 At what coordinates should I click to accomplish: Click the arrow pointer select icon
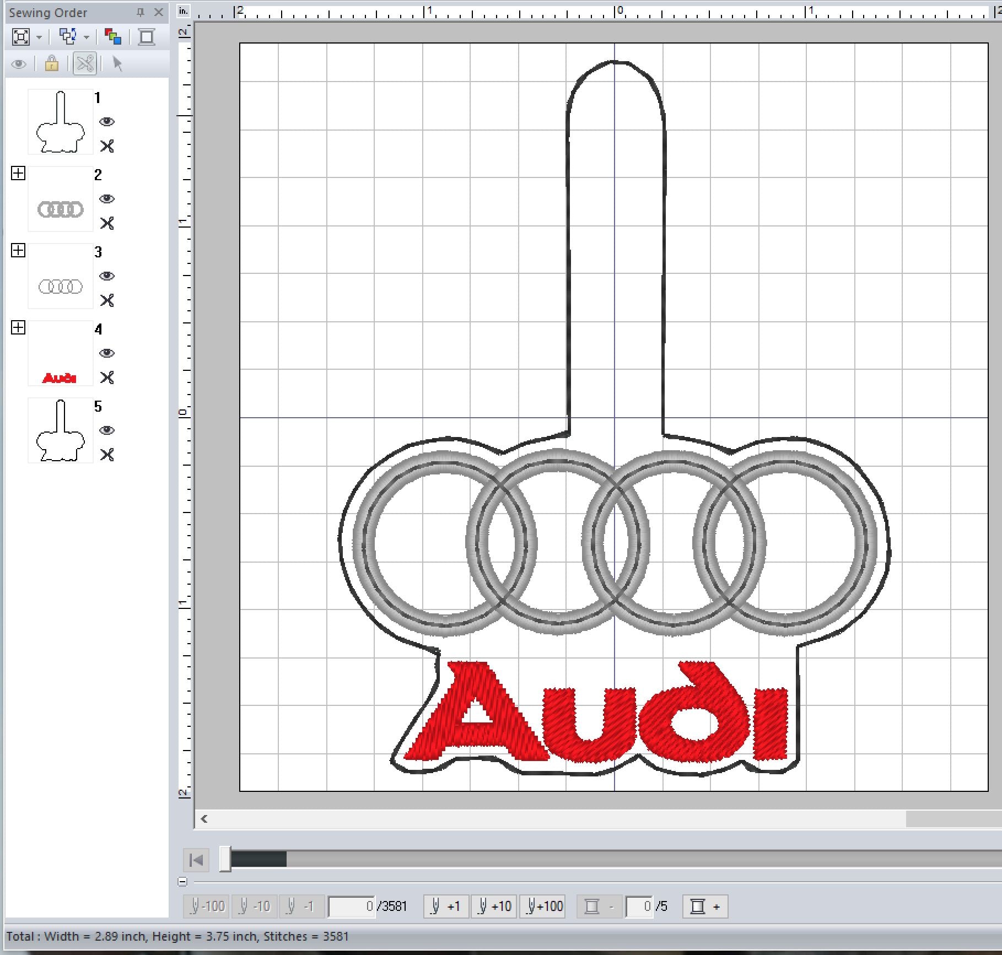coord(117,63)
